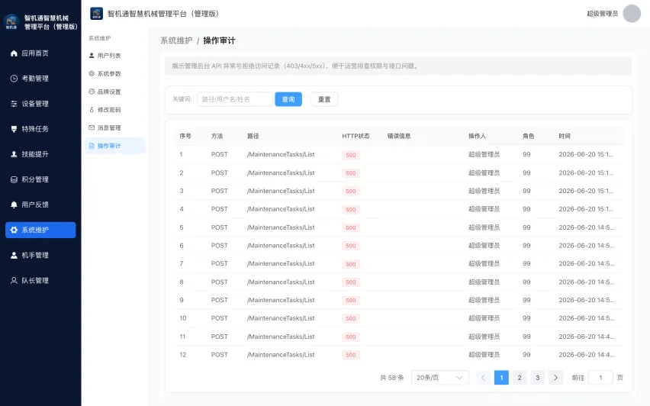Open the 20条/页 page size dropdown

pyautogui.click(x=440, y=378)
